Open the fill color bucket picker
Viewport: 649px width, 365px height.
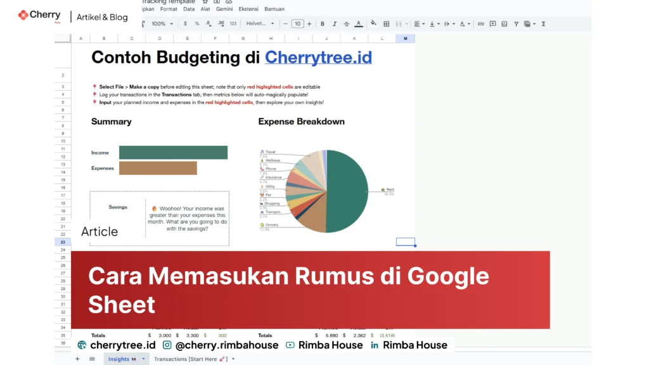point(373,23)
